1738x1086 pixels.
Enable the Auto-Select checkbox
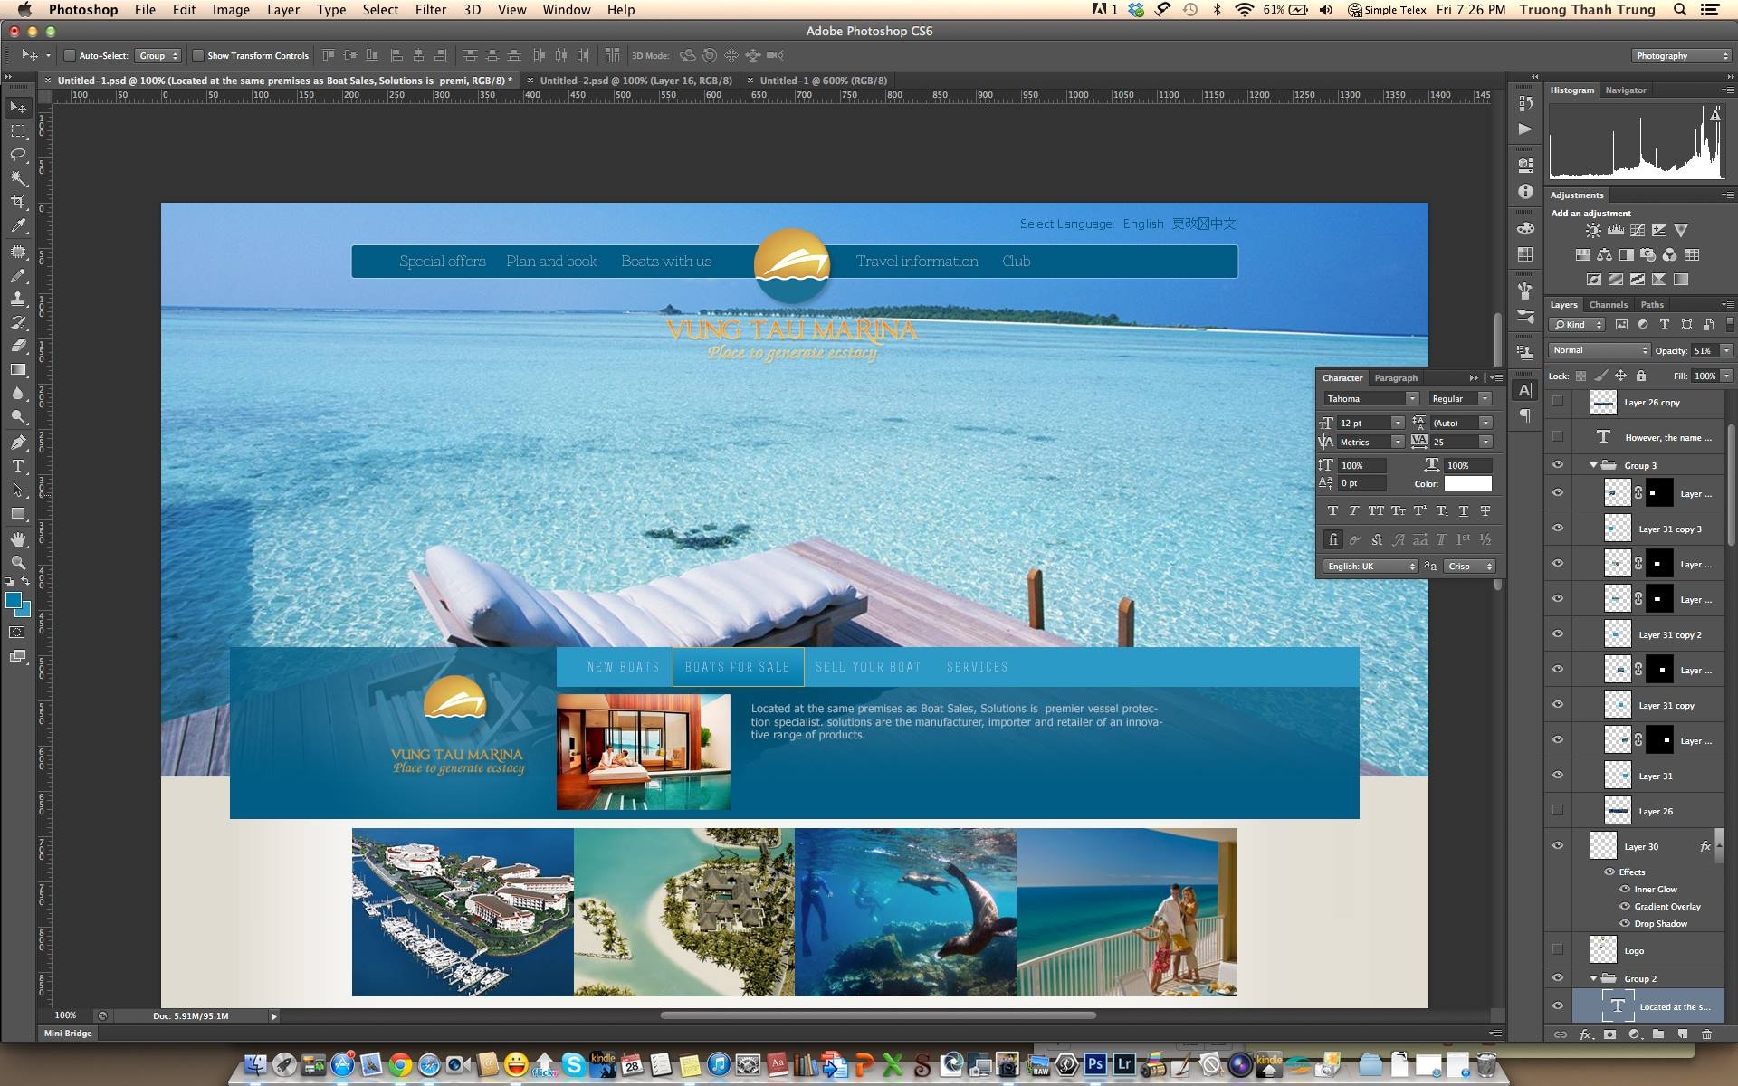coord(69,56)
